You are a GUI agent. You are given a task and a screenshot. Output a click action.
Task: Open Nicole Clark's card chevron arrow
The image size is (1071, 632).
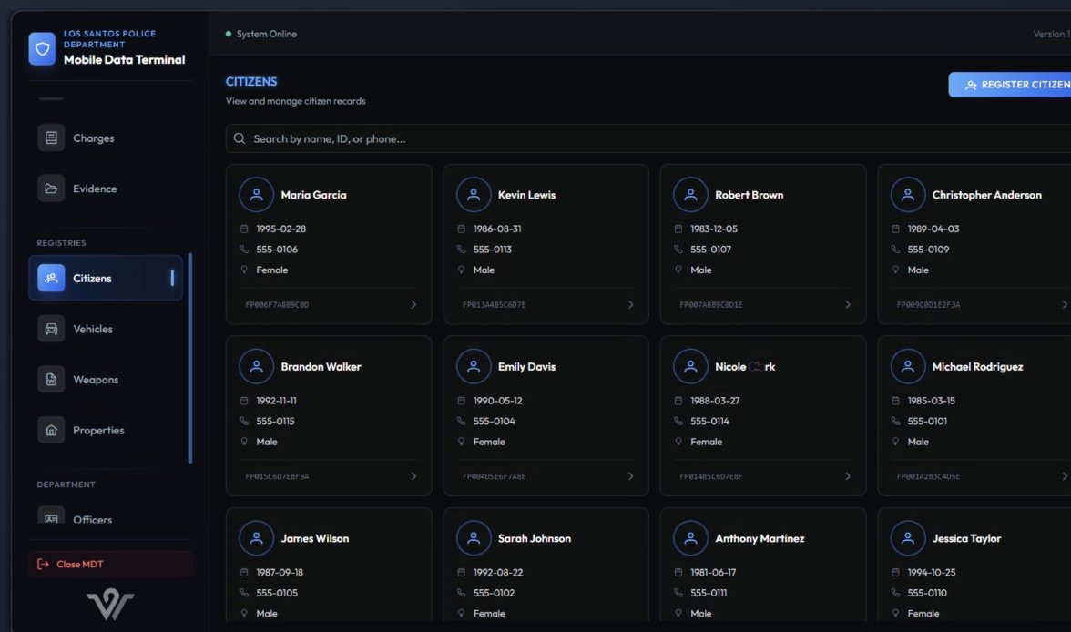click(847, 476)
